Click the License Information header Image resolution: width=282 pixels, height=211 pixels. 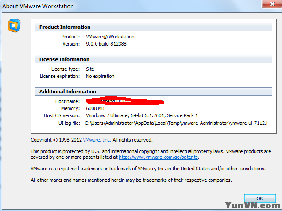point(154,59)
